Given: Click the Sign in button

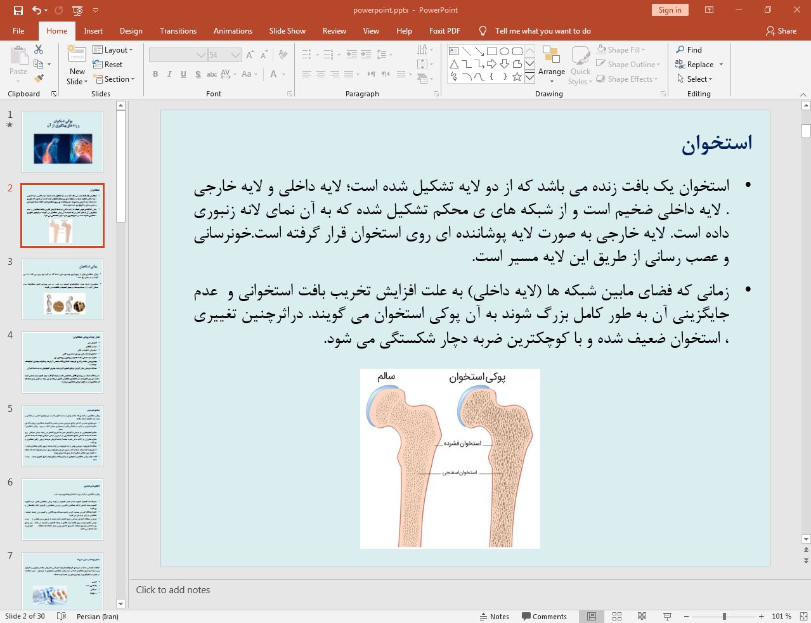Looking at the screenshot, I should pyautogui.click(x=670, y=10).
